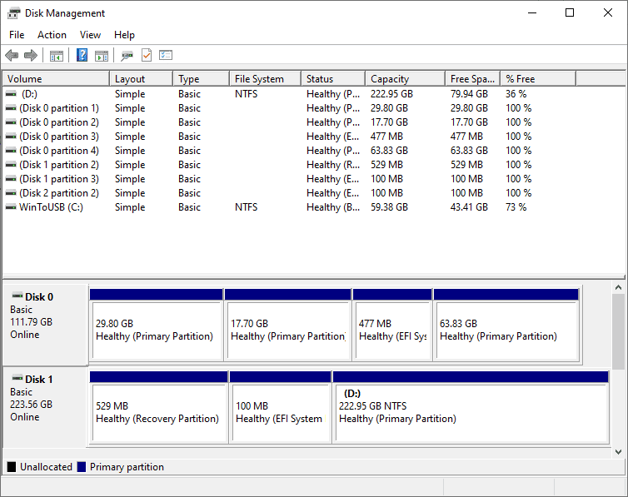Toggle the Show/Hide Action Pane icon
This screenshot has width=628, height=497.
coord(102,56)
